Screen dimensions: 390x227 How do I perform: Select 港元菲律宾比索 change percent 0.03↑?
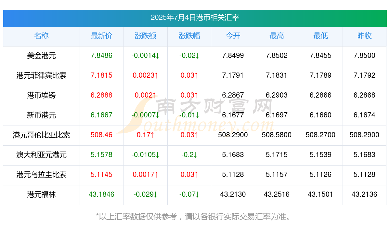[189, 75]
